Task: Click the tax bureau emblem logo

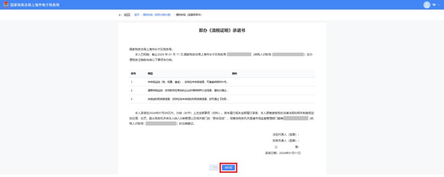Action: tap(6, 5)
